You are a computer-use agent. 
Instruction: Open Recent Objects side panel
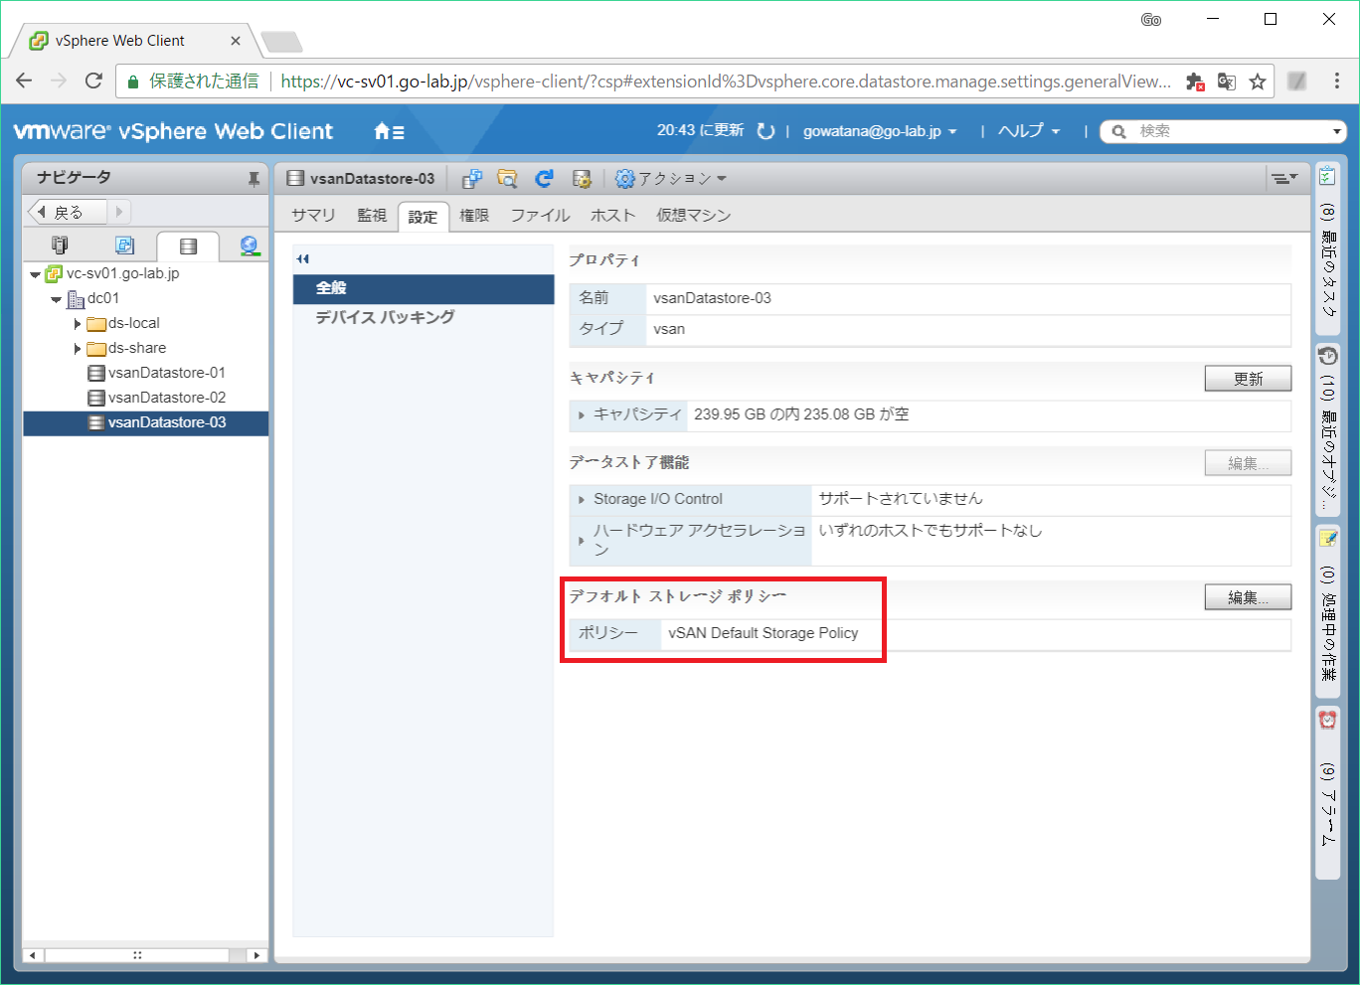[x=1327, y=429]
